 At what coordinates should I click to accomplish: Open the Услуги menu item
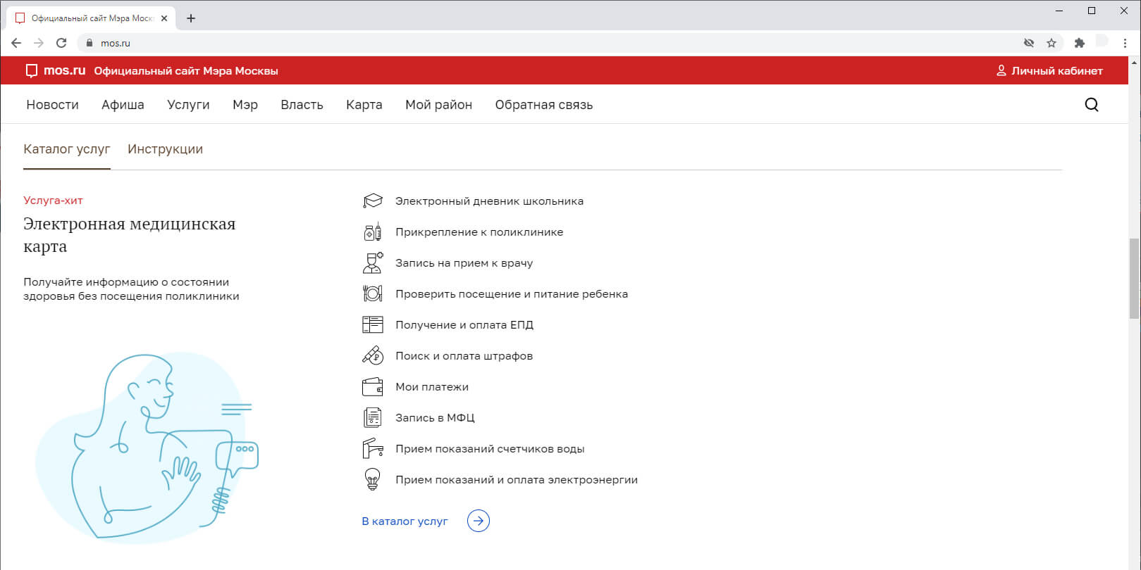[x=188, y=105]
